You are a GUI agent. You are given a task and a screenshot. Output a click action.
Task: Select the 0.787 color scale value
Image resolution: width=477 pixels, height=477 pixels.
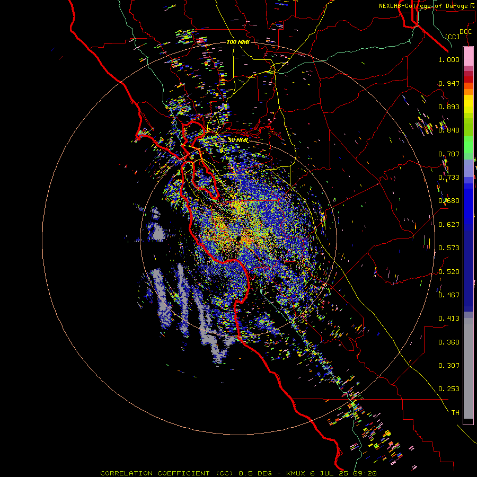pos(449,154)
